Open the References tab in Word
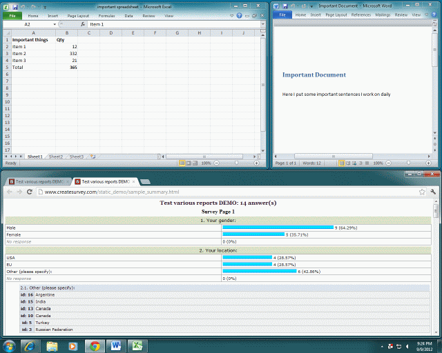The width and height of the screenshot is (442, 353). 361,14
